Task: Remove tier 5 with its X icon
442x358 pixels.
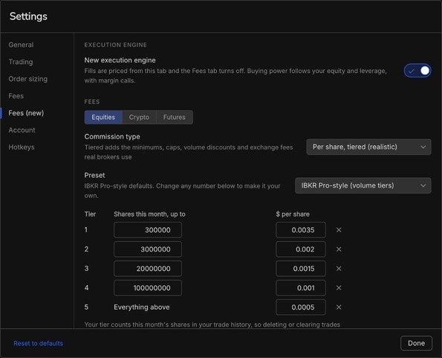Action: pos(339,307)
